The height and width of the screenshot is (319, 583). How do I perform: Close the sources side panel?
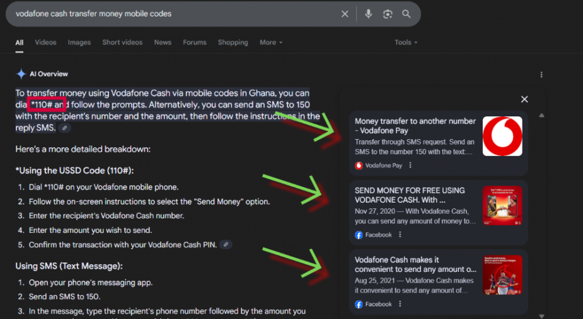524,99
